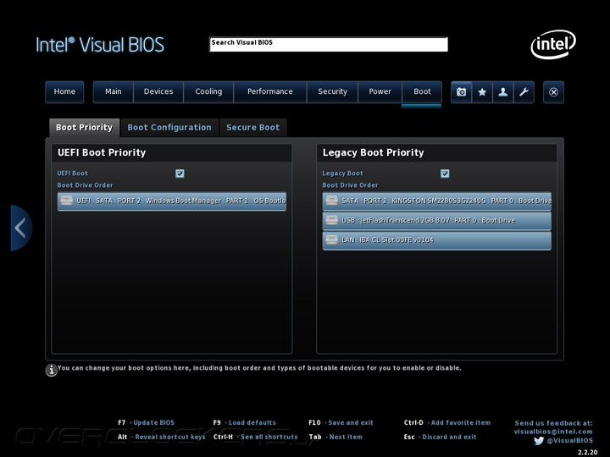Click the Twitter bird icon

pos(539,441)
